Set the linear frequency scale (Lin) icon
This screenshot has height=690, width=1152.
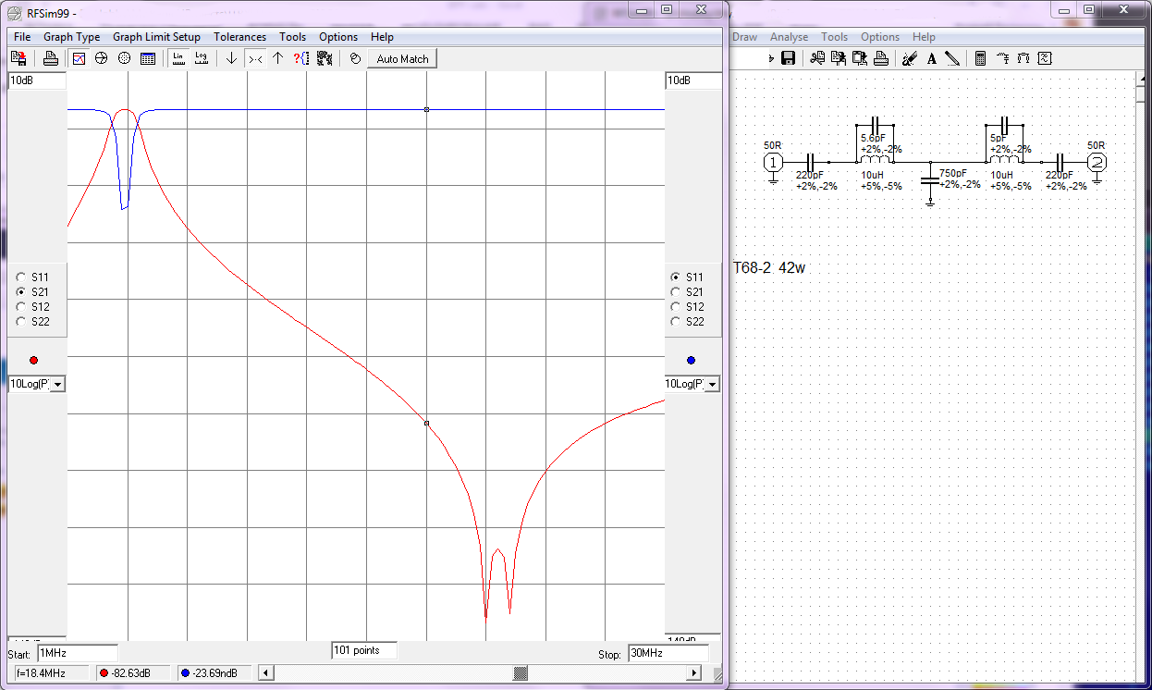coord(178,58)
